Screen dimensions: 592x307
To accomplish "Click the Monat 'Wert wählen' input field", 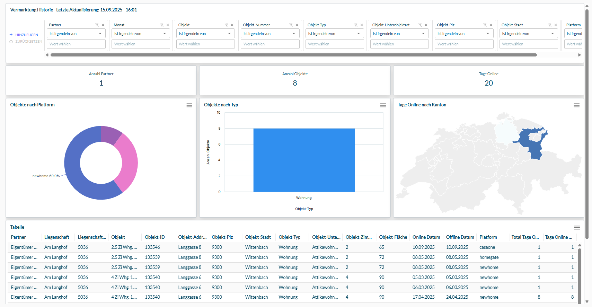I will (x=141, y=44).
